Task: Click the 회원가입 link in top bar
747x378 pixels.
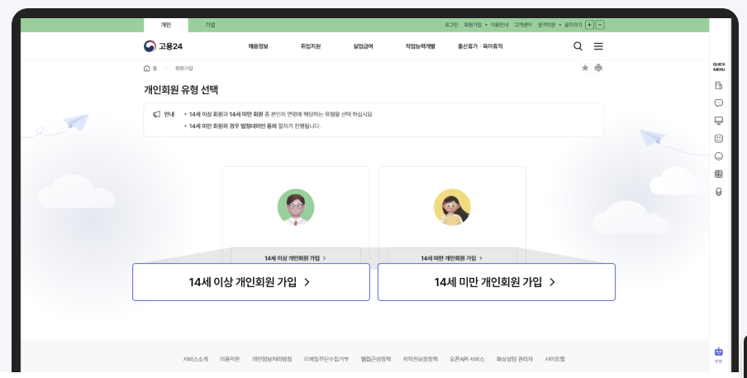Action: pyautogui.click(x=473, y=25)
